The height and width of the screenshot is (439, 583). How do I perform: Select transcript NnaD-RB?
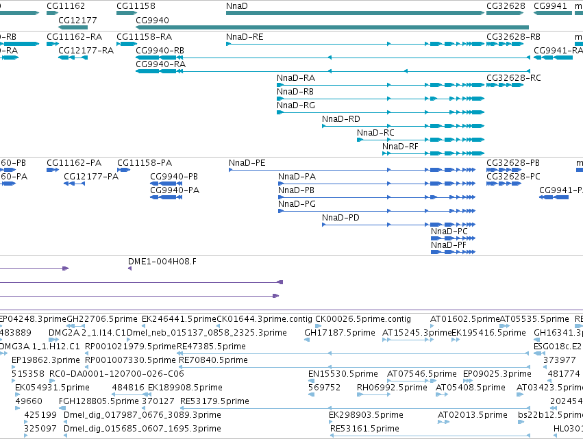381,99
